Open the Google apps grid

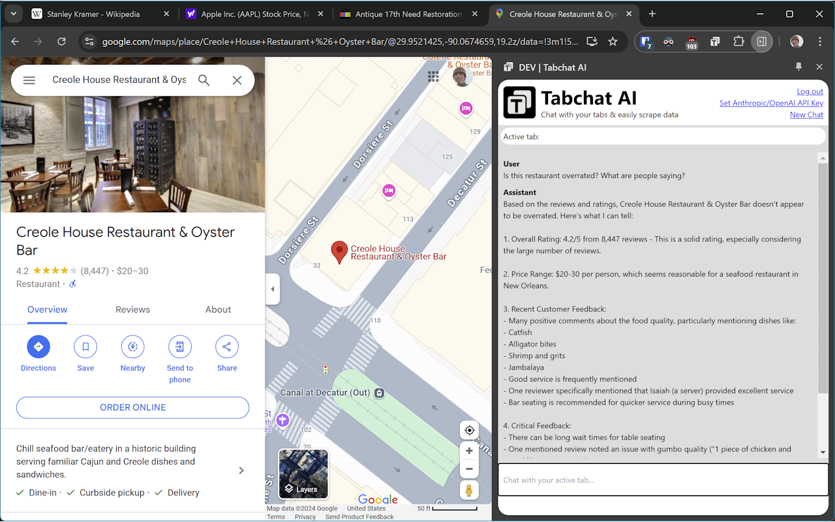click(433, 77)
